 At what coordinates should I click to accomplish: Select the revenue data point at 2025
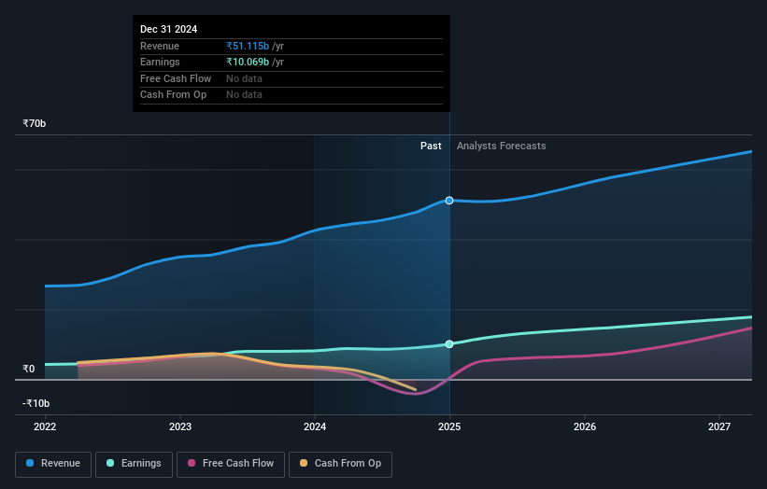pos(449,201)
